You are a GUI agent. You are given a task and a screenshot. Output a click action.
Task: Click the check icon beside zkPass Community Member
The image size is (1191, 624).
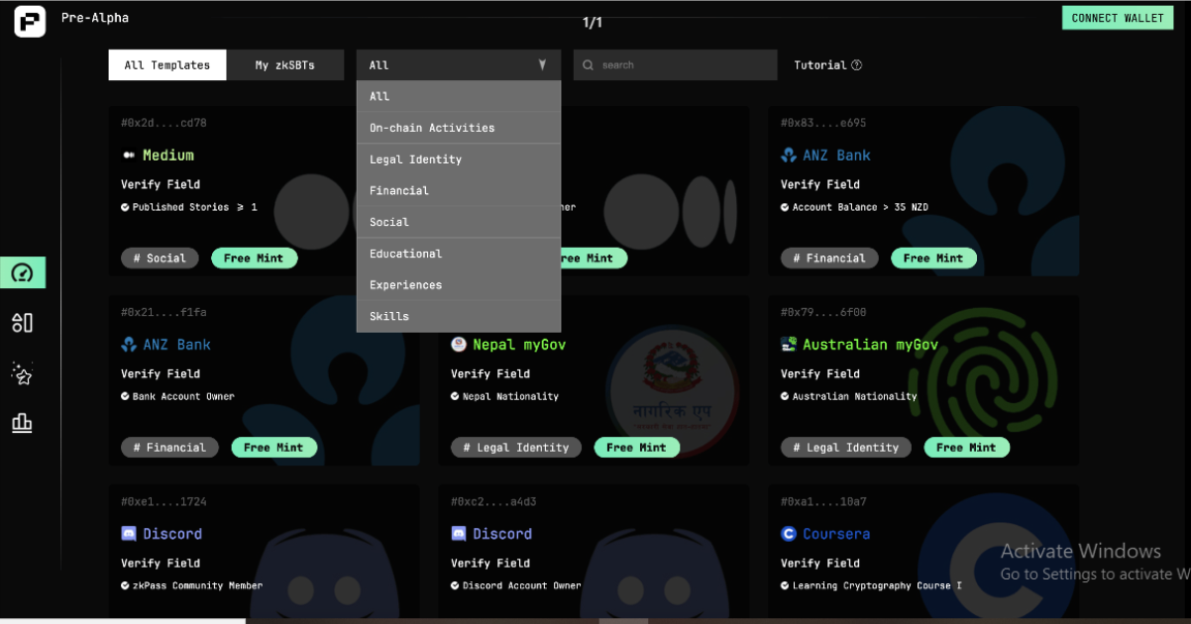tap(126, 586)
